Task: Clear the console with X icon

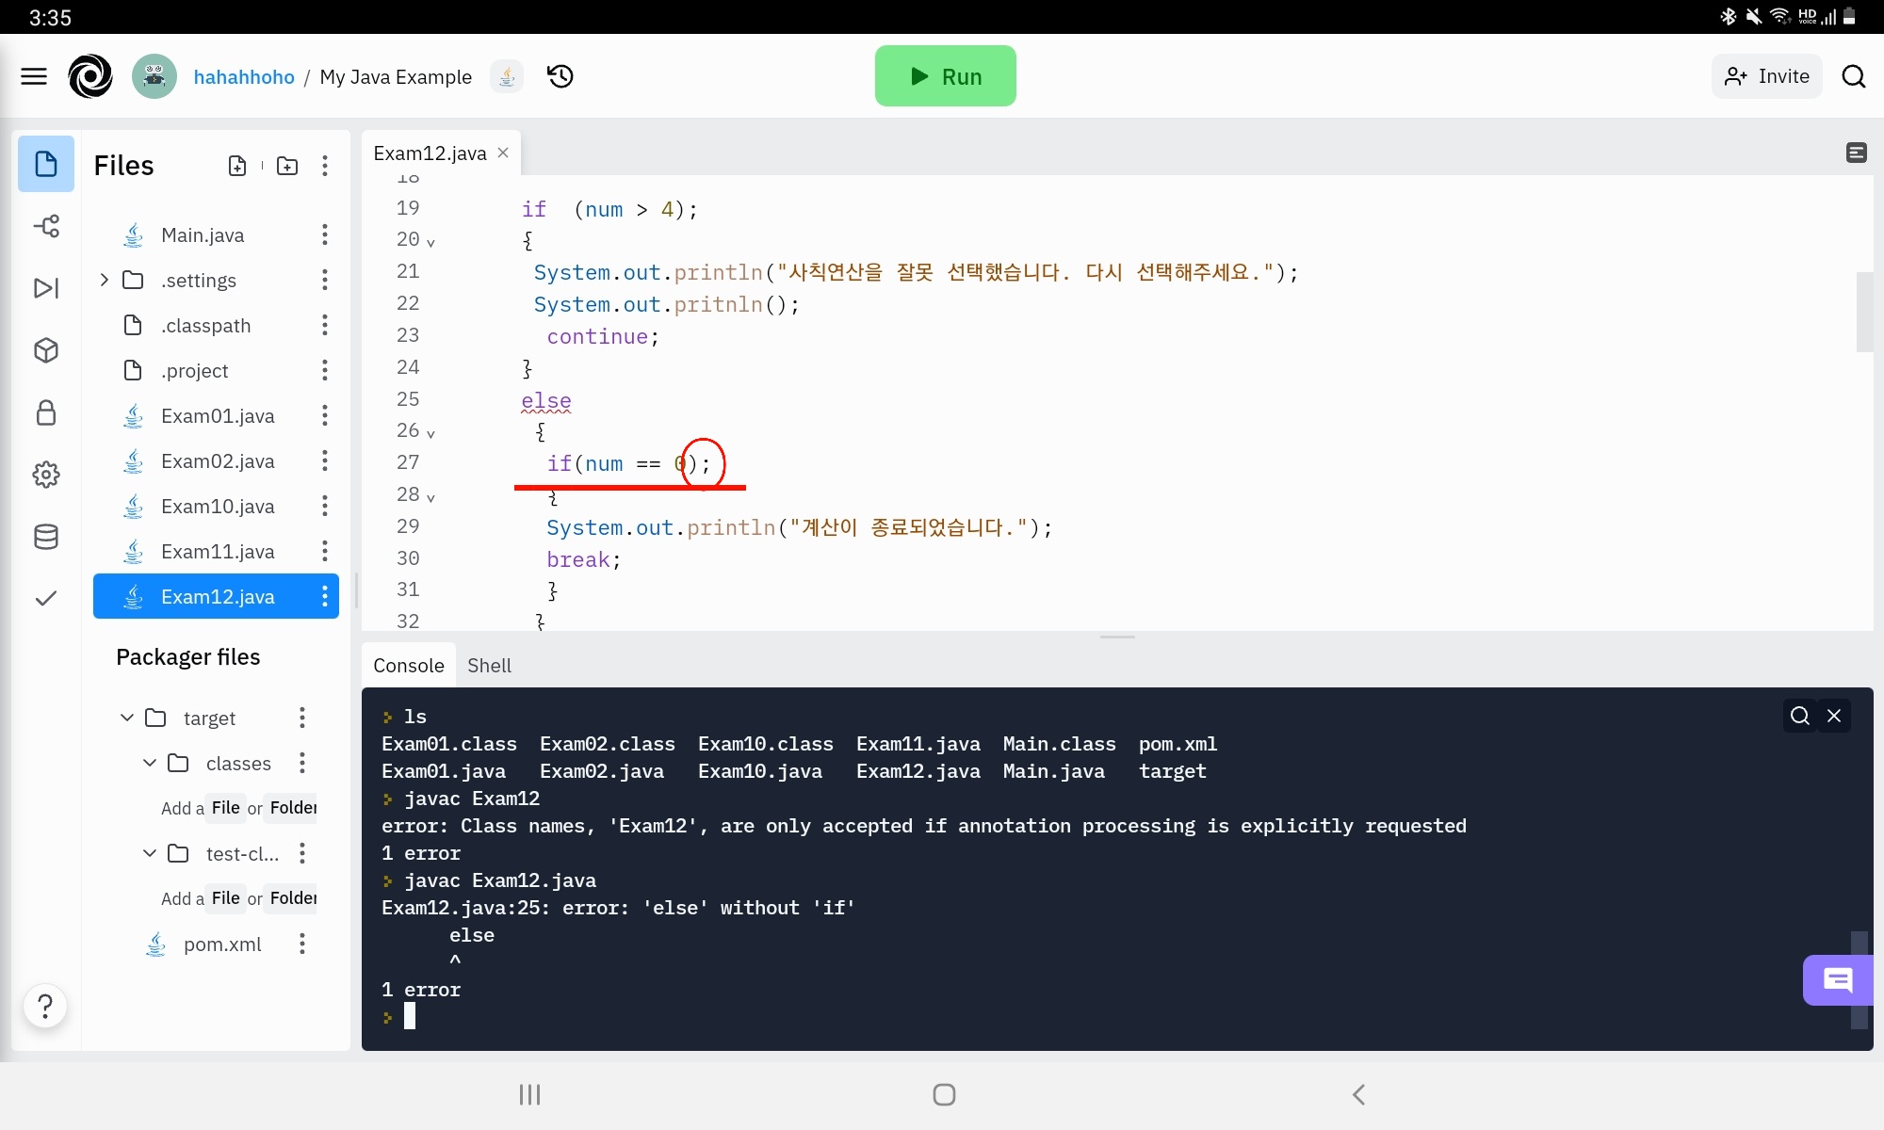Action: [1834, 716]
